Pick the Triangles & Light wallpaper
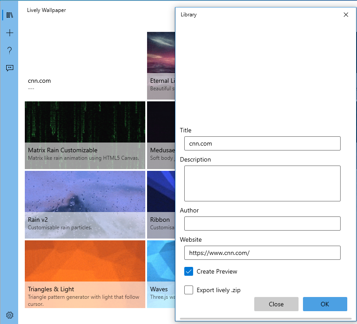The width and height of the screenshot is (357, 324). tap(85, 274)
